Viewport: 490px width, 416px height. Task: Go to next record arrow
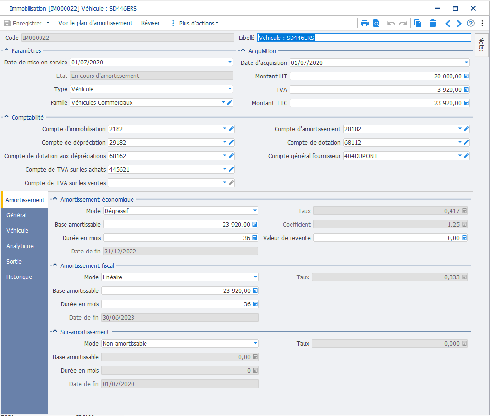coord(459,24)
